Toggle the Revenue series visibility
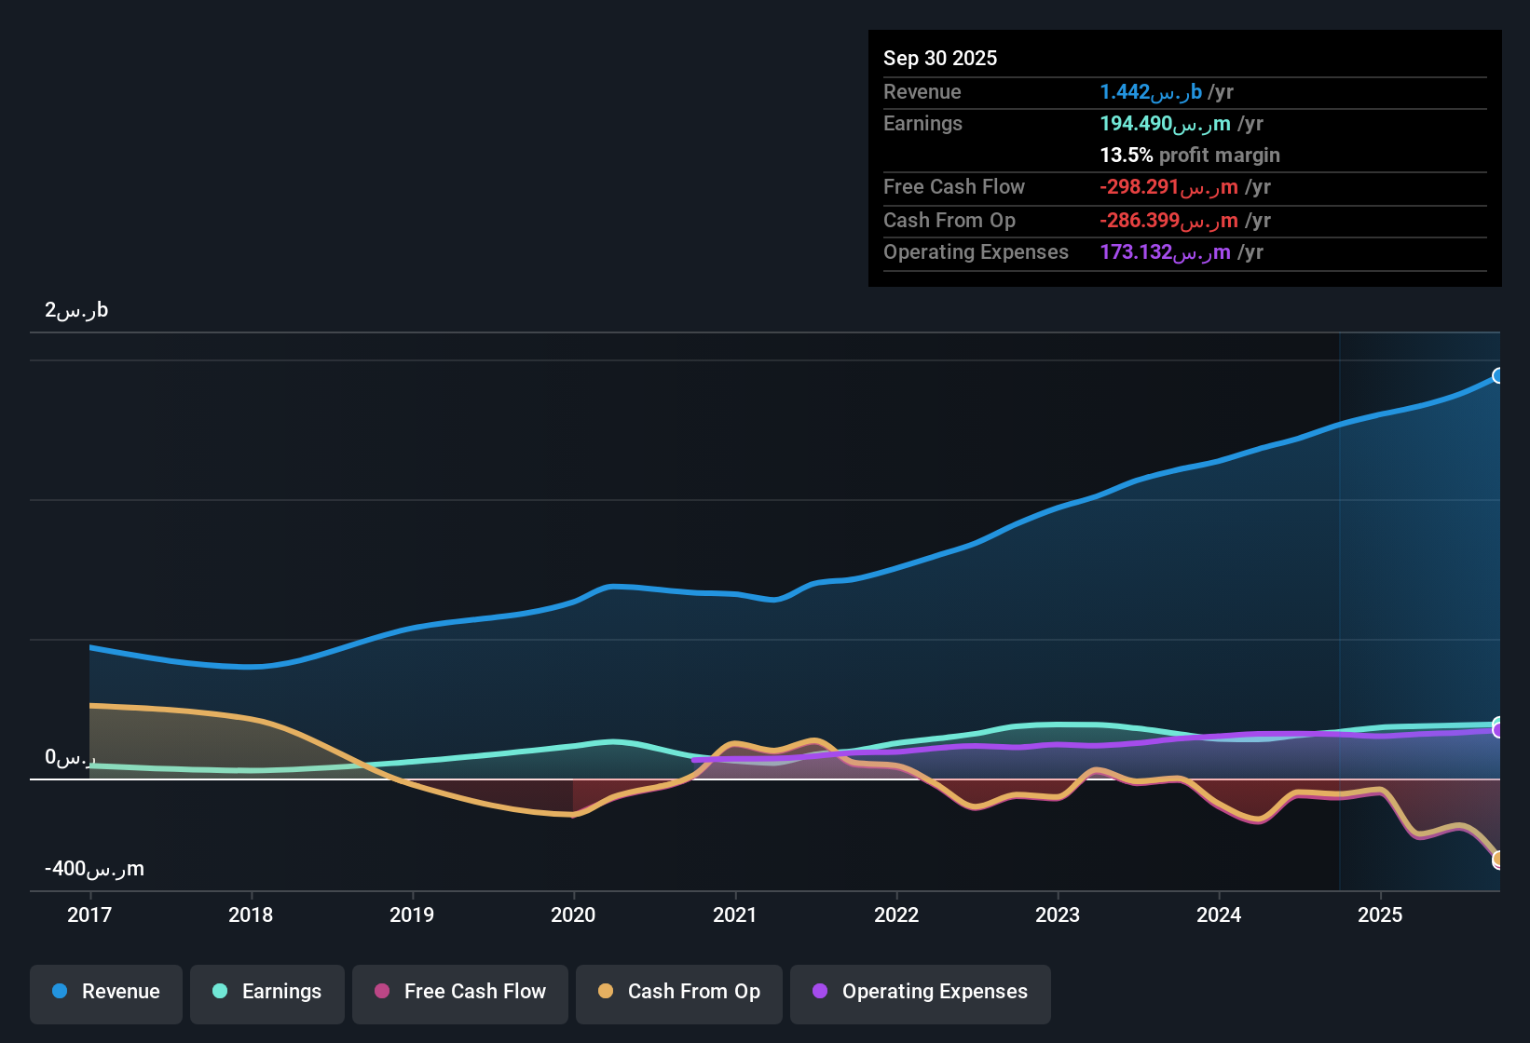1530x1043 pixels. click(105, 992)
